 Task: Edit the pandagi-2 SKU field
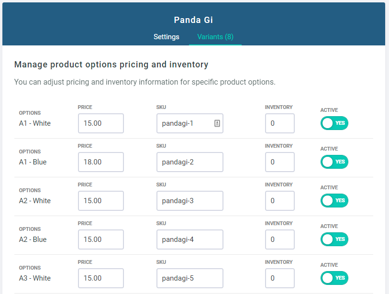coord(189,162)
